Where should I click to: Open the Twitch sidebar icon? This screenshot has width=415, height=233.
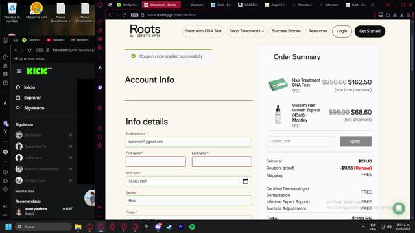click(x=100, y=88)
